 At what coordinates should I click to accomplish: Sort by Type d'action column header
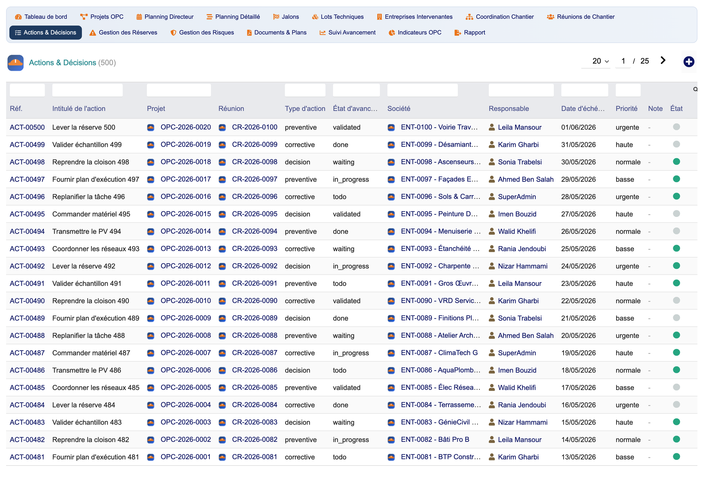click(x=305, y=108)
